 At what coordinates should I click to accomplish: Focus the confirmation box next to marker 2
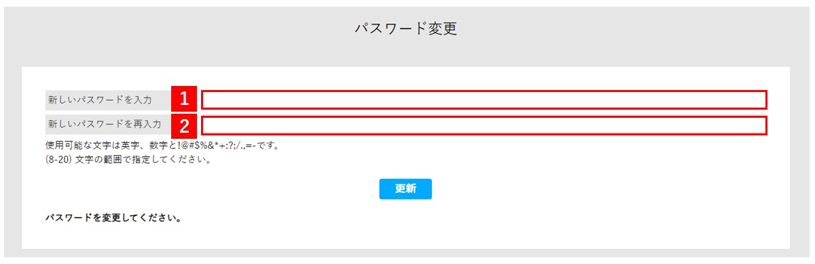(x=484, y=125)
